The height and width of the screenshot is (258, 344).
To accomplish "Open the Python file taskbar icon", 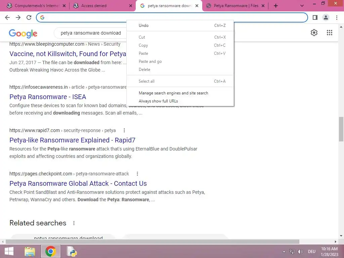I will [x=72, y=251].
